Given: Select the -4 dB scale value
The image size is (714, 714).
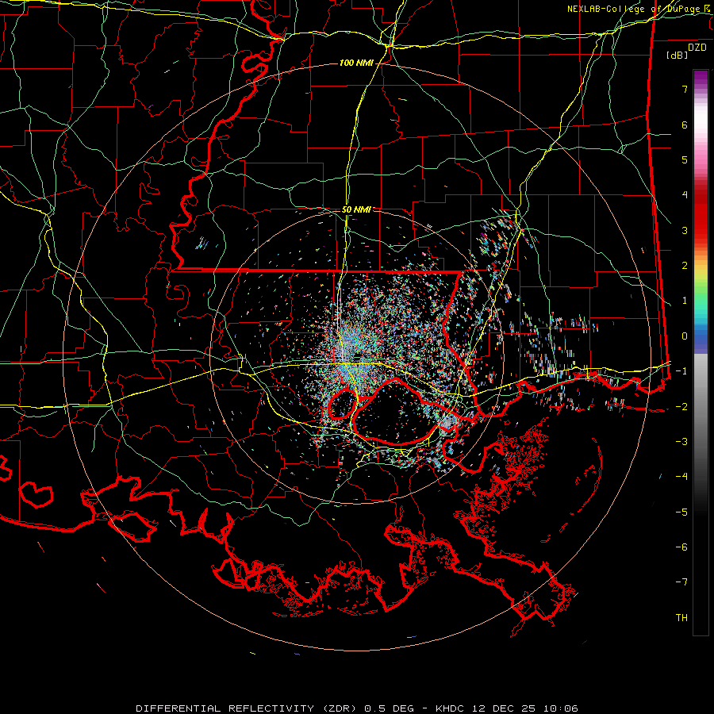Looking at the screenshot, I should (x=681, y=477).
